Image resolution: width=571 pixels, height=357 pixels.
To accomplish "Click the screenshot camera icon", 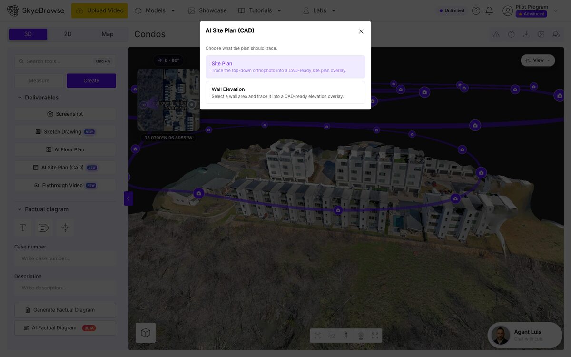I will pyautogui.click(x=50, y=114).
